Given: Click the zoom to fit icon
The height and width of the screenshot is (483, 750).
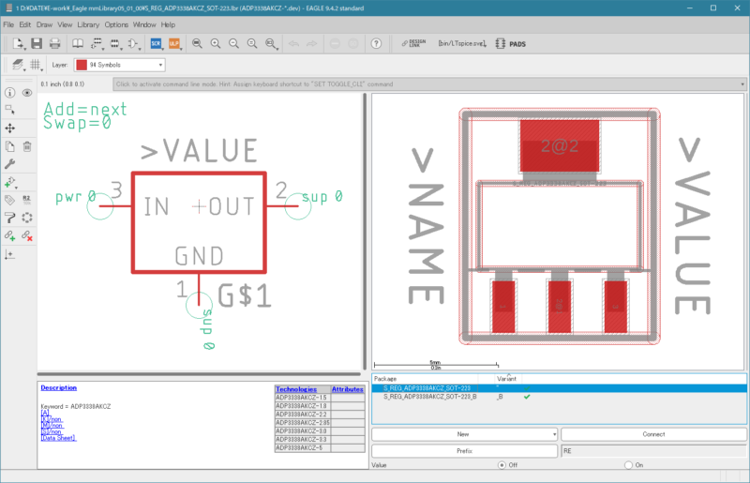Looking at the screenshot, I should [197, 43].
